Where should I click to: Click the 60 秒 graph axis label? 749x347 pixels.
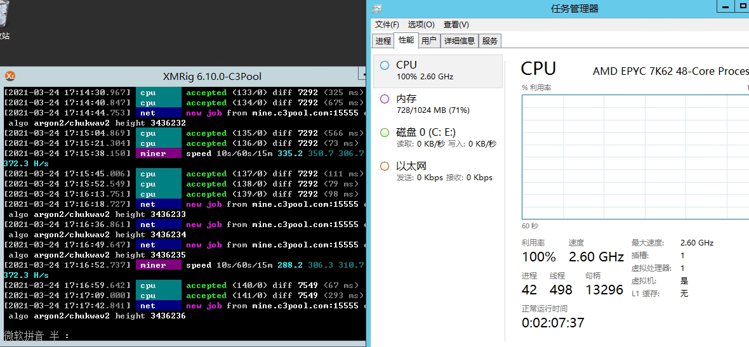tap(530, 226)
